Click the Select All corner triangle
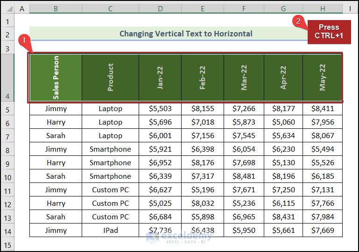The width and height of the screenshot is (359, 252). 9,9
